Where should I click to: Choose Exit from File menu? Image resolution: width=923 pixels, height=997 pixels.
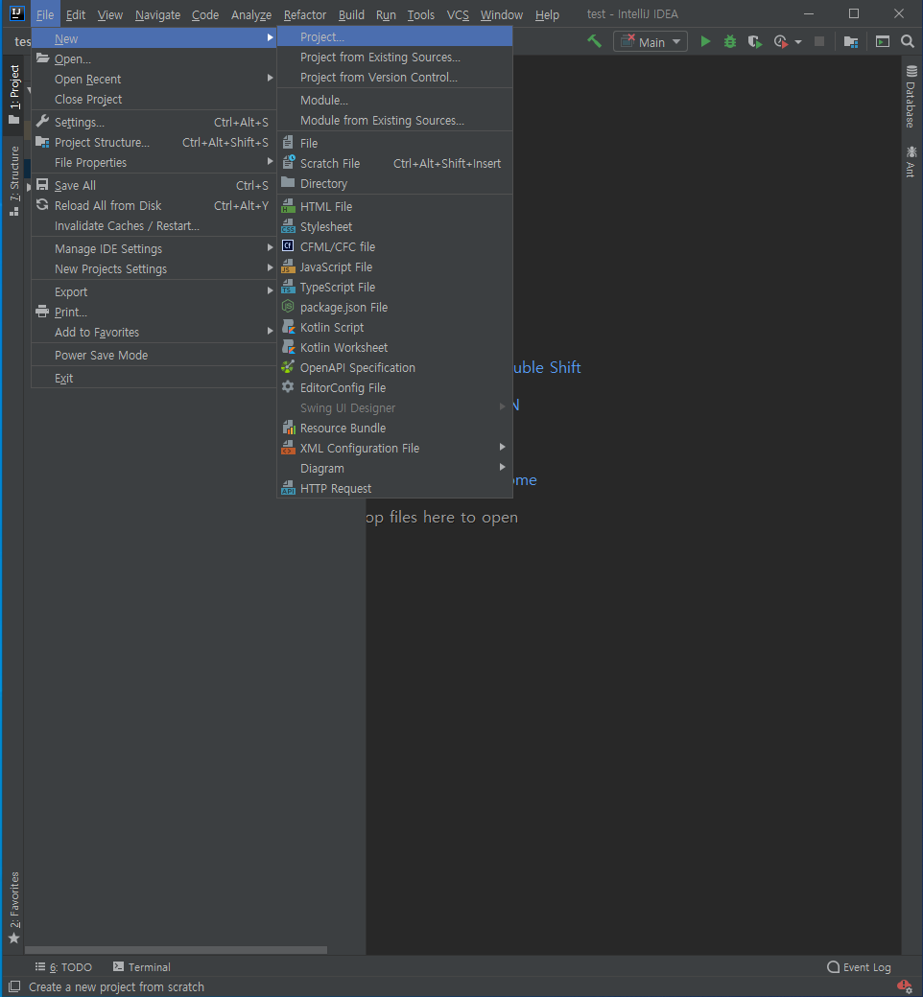154,378
